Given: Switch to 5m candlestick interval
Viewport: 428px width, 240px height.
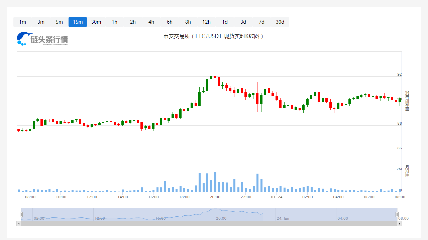Looking at the screenshot, I should [x=59, y=22].
